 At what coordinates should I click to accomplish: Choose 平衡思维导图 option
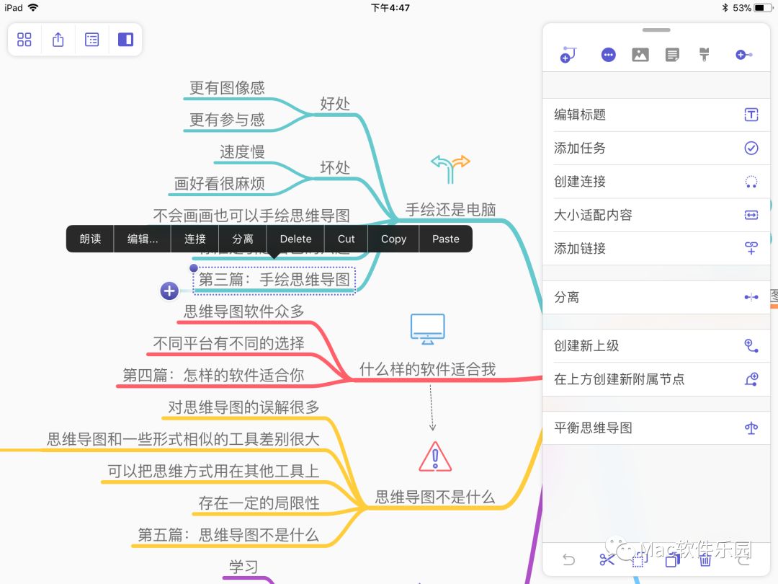(x=656, y=428)
